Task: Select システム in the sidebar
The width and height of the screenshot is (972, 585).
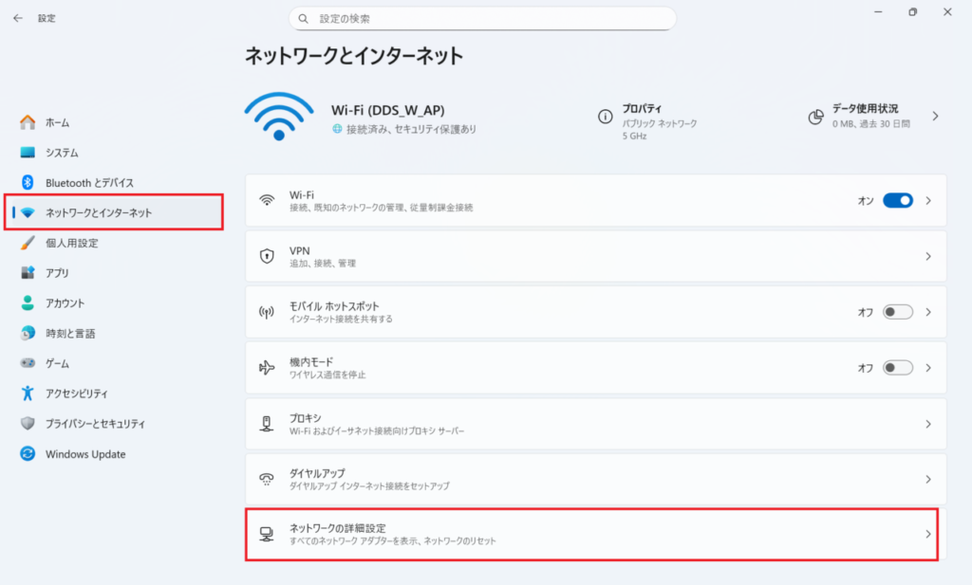Action: tap(62, 153)
